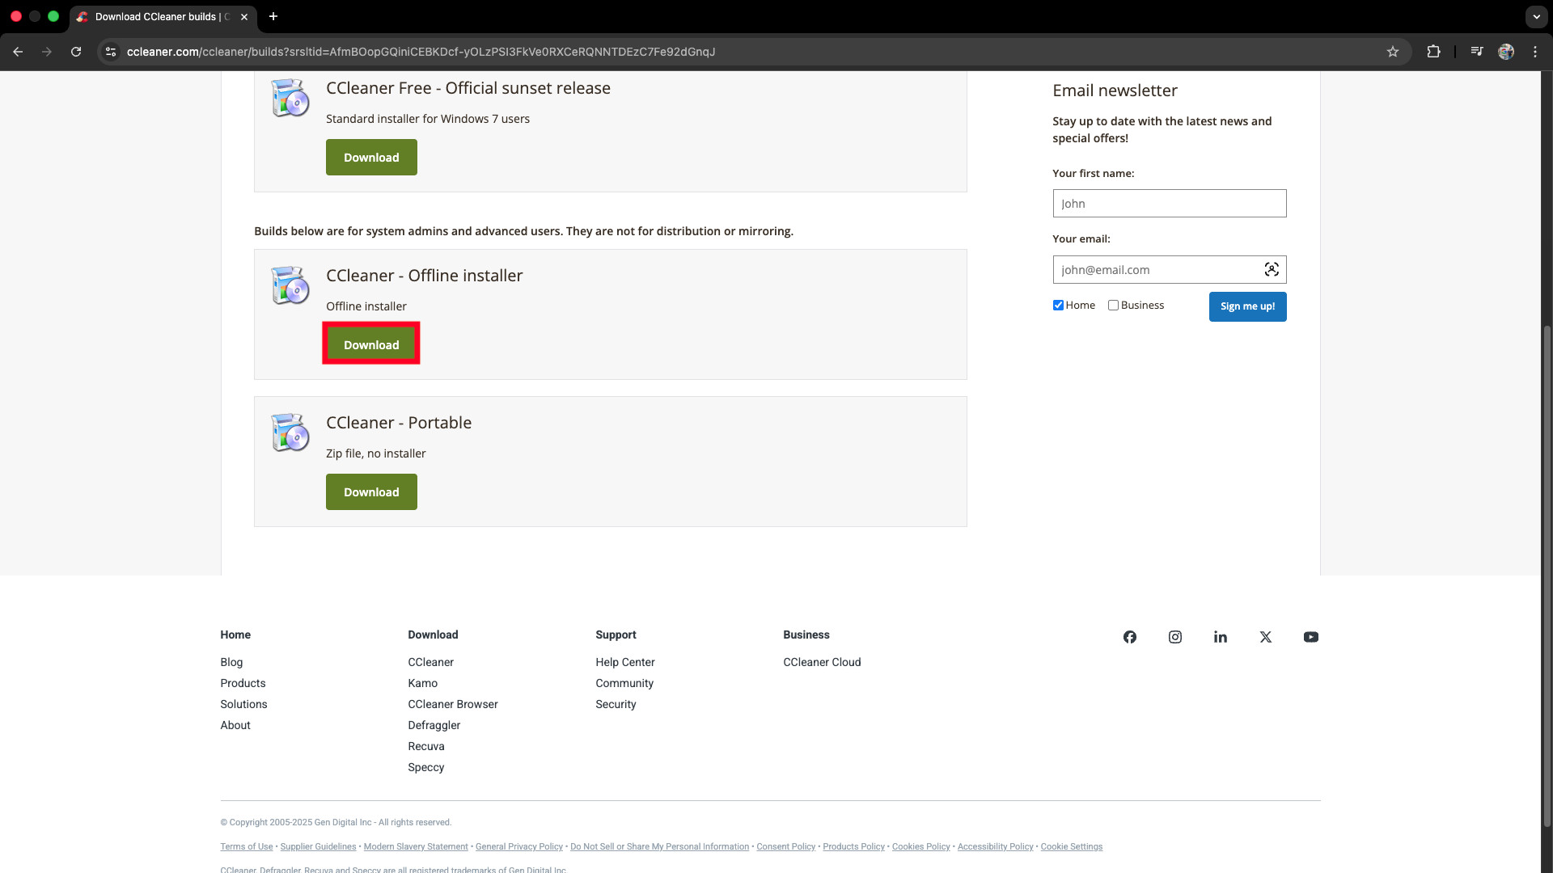Select the Download CCleaner builds tab
The height and width of the screenshot is (873, 1553).
coord(155,16)
